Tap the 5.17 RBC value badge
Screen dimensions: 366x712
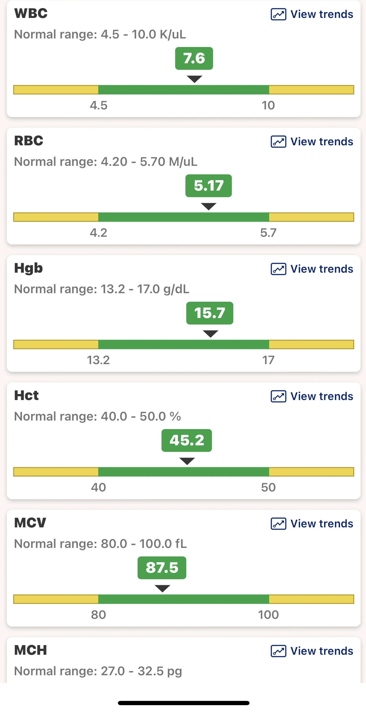click(208, 186)
